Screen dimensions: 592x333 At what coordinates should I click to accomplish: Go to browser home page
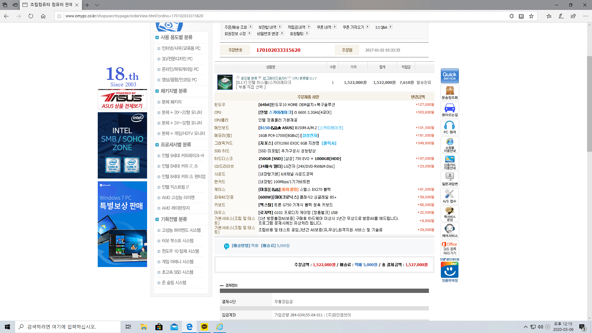coord(43,16)
